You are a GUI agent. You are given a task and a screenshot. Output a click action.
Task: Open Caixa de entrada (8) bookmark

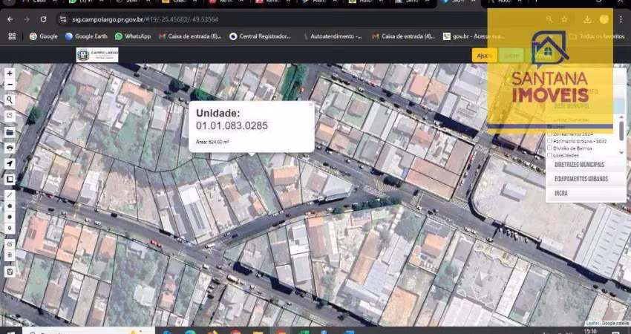coord(190,36)
